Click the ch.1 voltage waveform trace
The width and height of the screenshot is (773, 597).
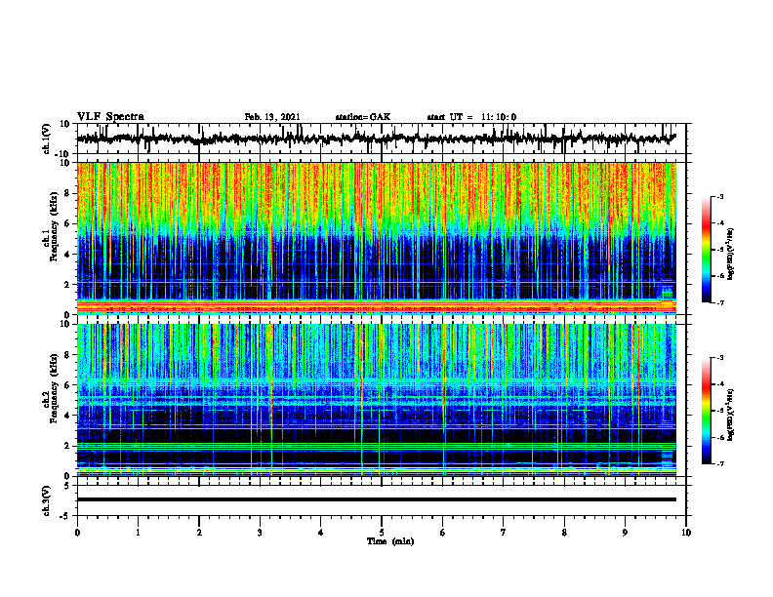click(x=377, y=139)
